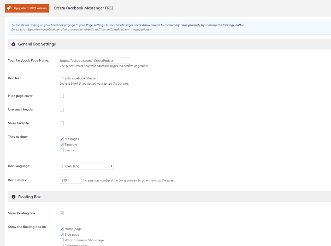Click the megaphone icon on upgrade button

[9, 8]
